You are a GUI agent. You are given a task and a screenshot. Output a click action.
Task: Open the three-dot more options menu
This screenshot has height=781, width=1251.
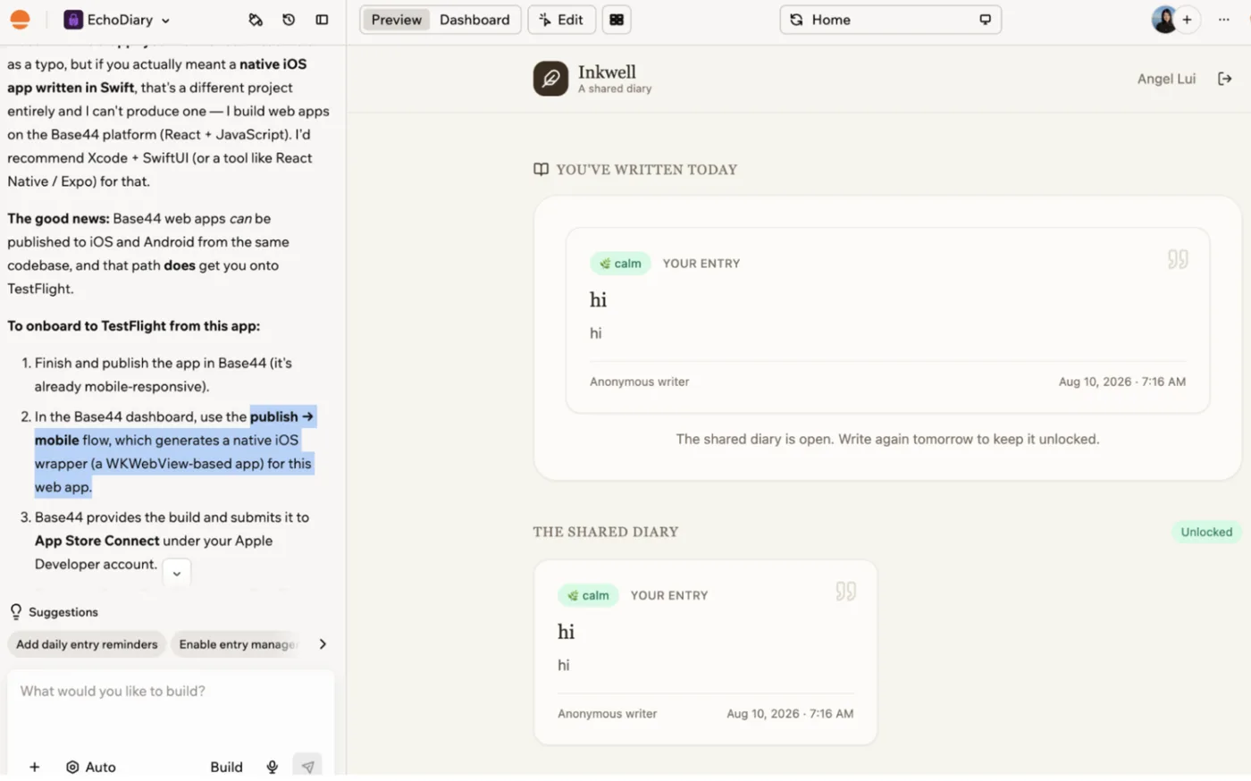click(1223, 20)
